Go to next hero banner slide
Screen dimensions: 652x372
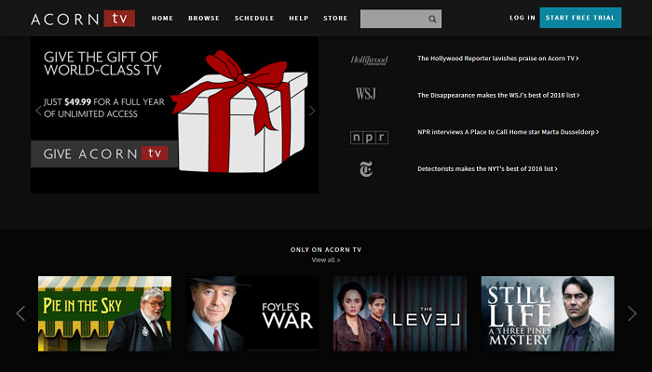(x=312, y=111)
